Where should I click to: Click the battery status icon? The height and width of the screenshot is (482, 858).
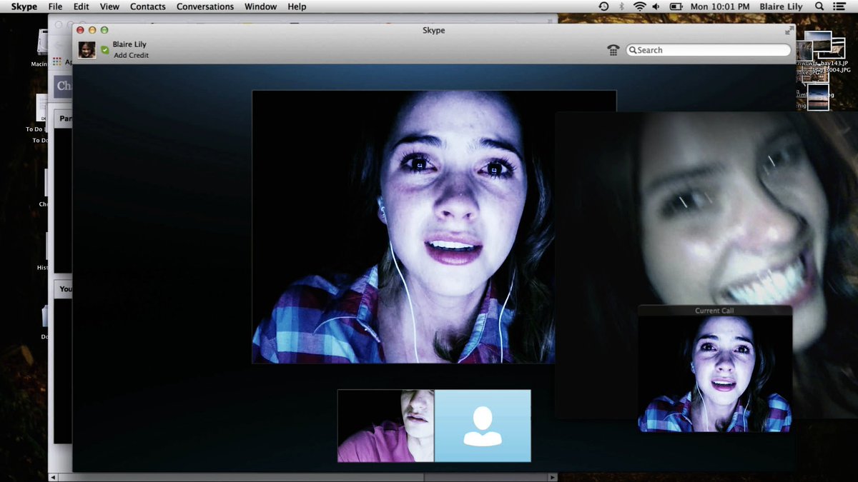(x=676, y=6)
